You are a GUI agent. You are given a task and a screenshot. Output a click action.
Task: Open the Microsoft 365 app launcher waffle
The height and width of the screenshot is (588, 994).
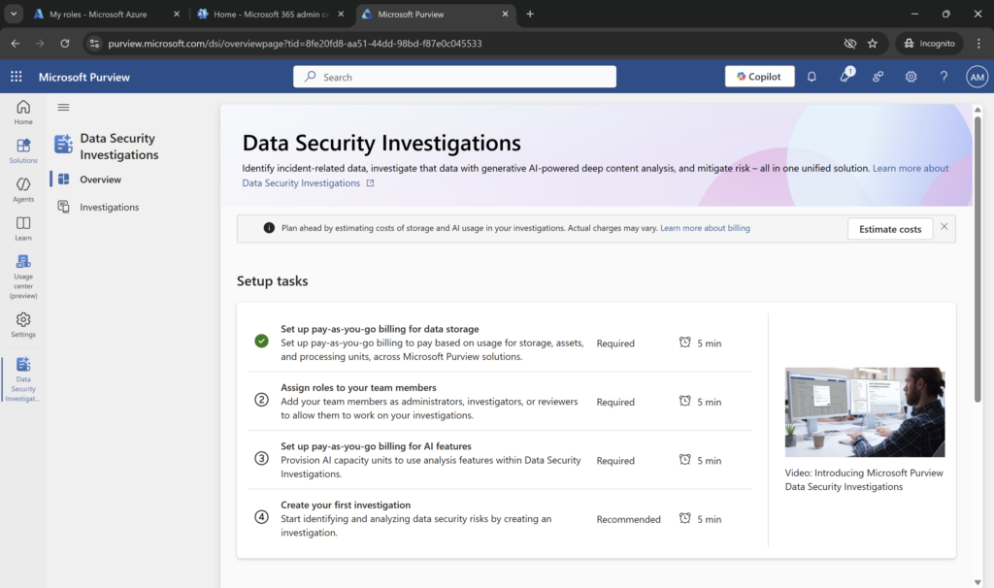click(x=17, y=77)
